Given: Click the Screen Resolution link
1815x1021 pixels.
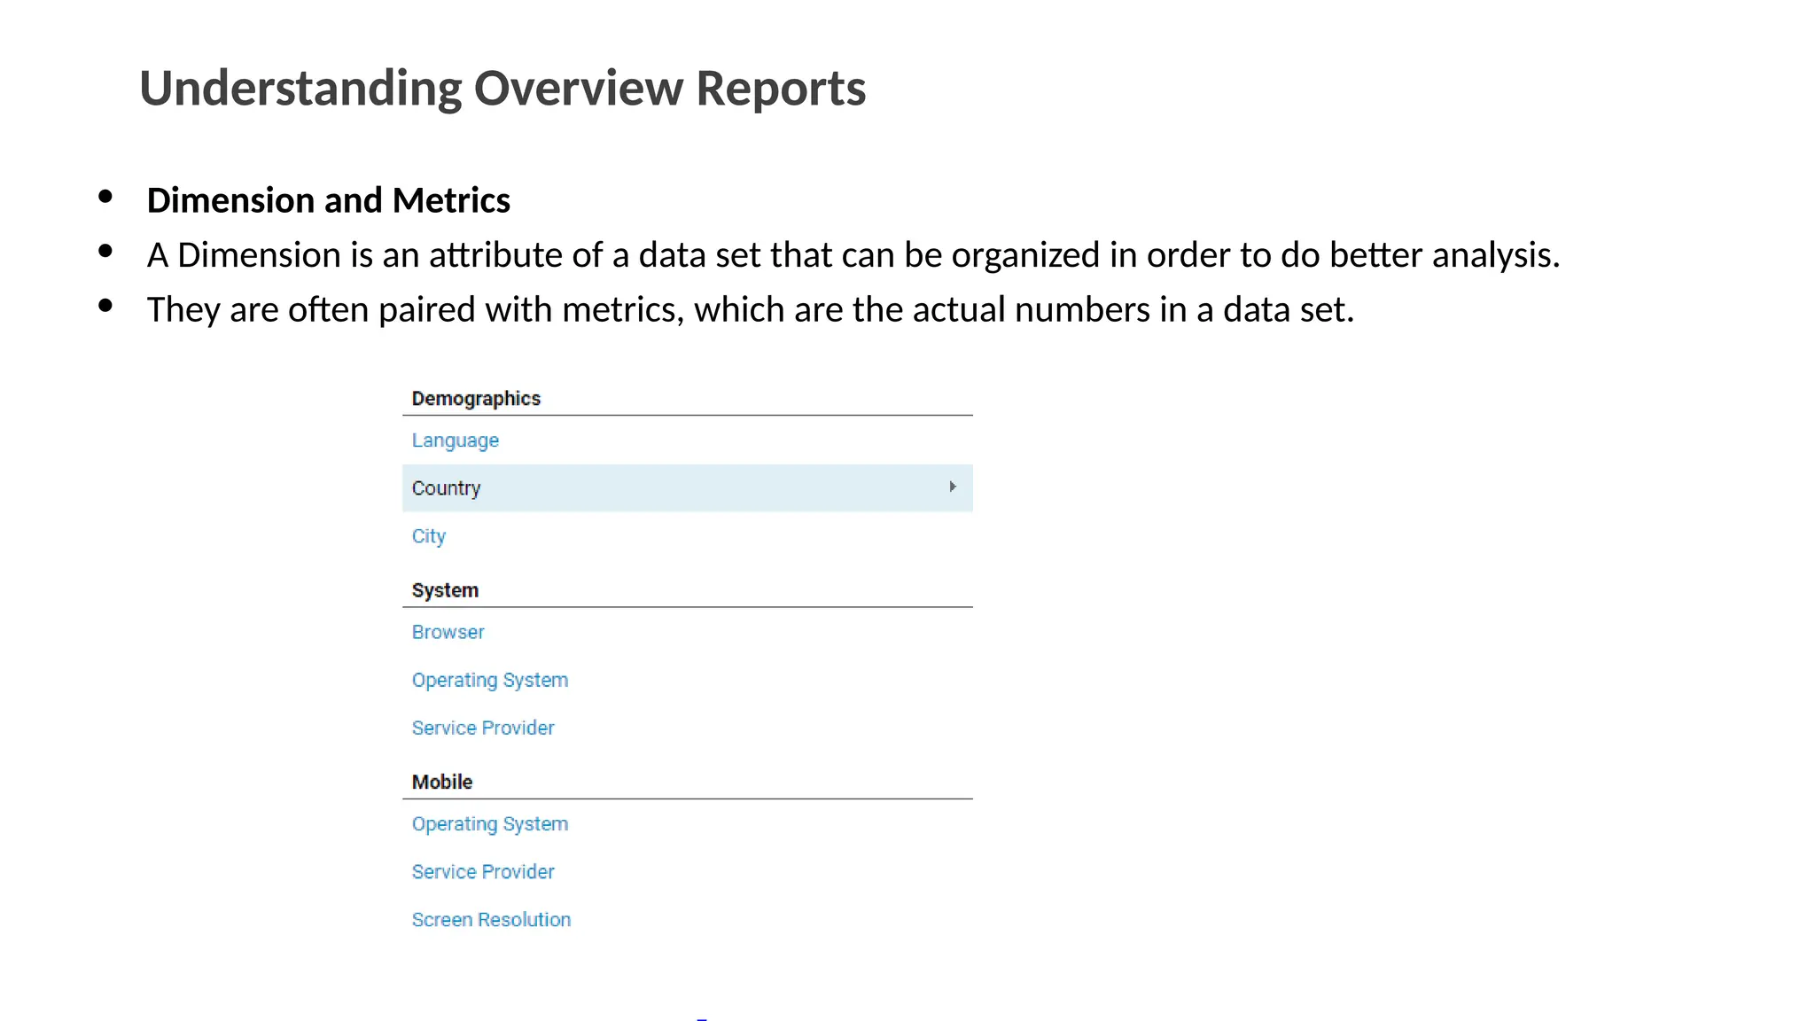Looking at the screenshot, I should (x=491, y=919).
